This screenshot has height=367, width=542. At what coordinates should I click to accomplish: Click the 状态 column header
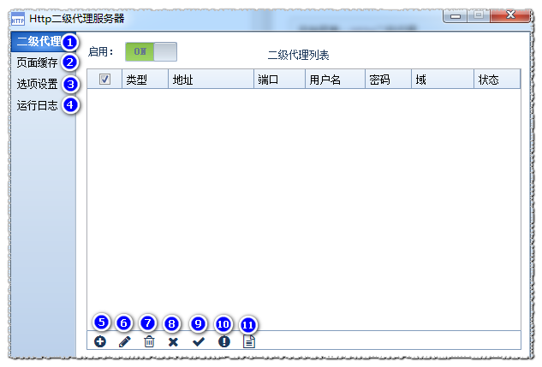(x=489, y=80)
